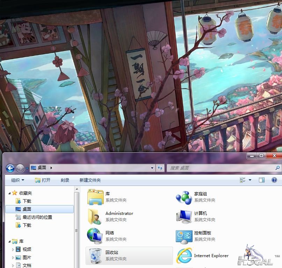
Task: Click the 网络 item name text
Action: (110, 233)
